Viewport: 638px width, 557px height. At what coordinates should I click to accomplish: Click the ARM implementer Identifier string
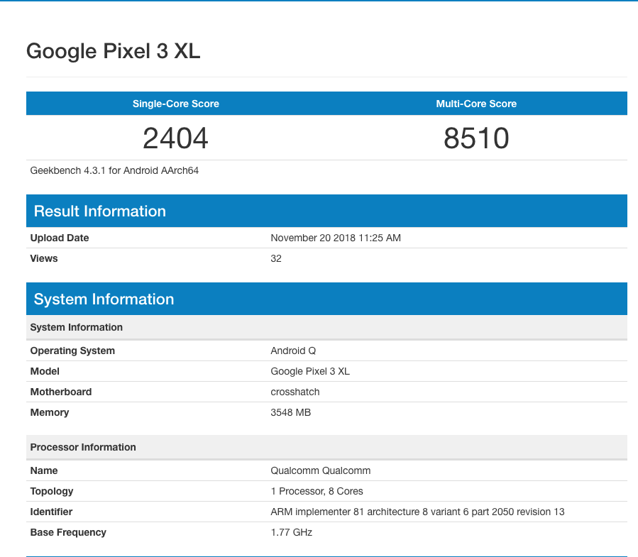(417, 512)
